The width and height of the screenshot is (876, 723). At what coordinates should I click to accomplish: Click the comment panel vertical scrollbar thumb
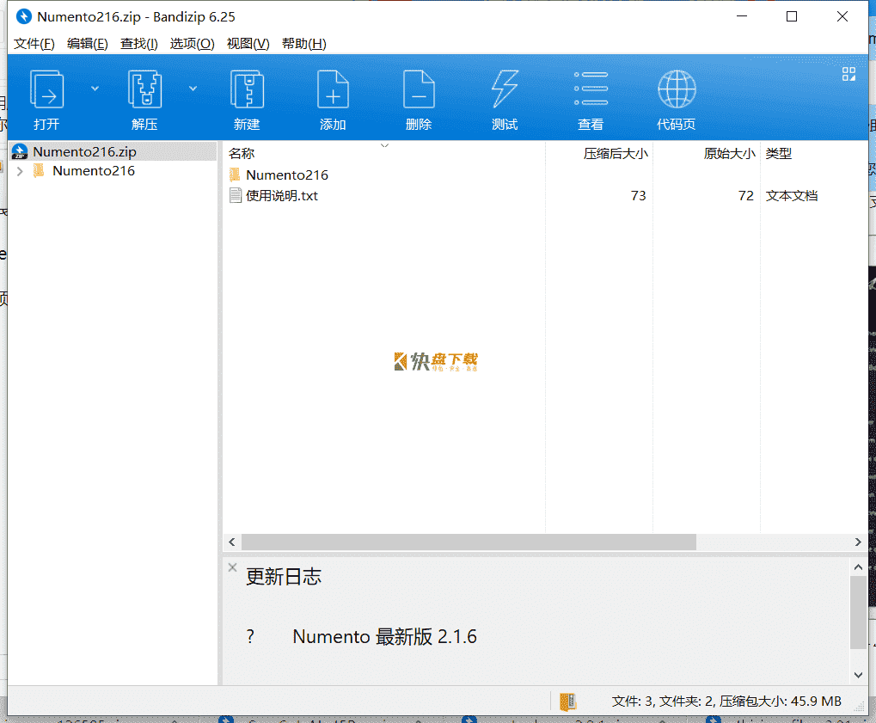[858, 612]
